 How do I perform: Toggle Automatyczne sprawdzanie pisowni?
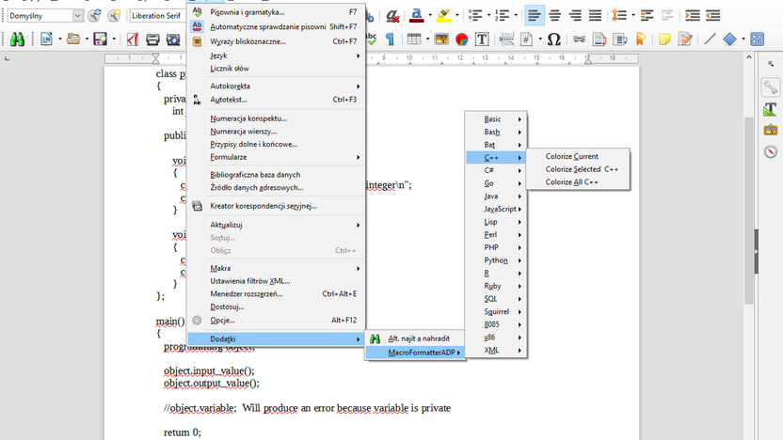[276, 26]
